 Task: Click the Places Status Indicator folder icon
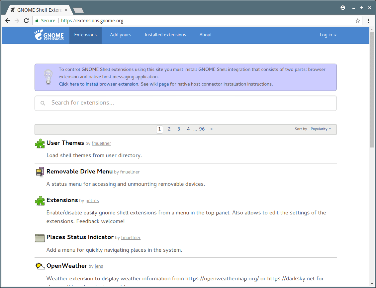[40, 238]
